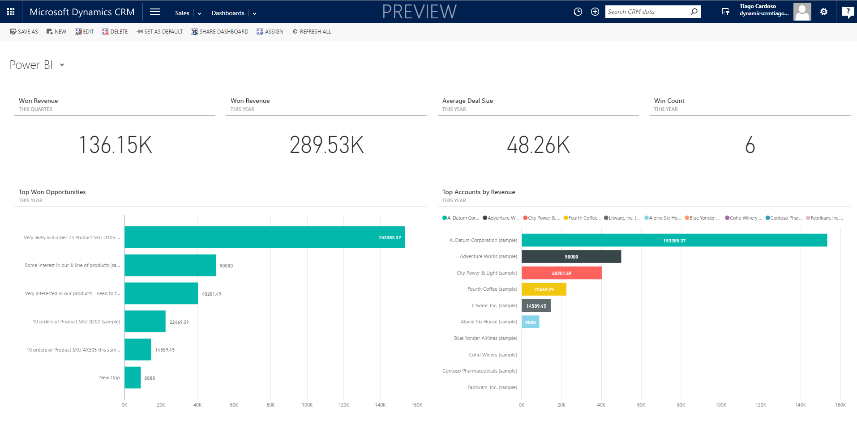Click the quick create plus icon
857x424 pixels.
[x=595, y=12]
